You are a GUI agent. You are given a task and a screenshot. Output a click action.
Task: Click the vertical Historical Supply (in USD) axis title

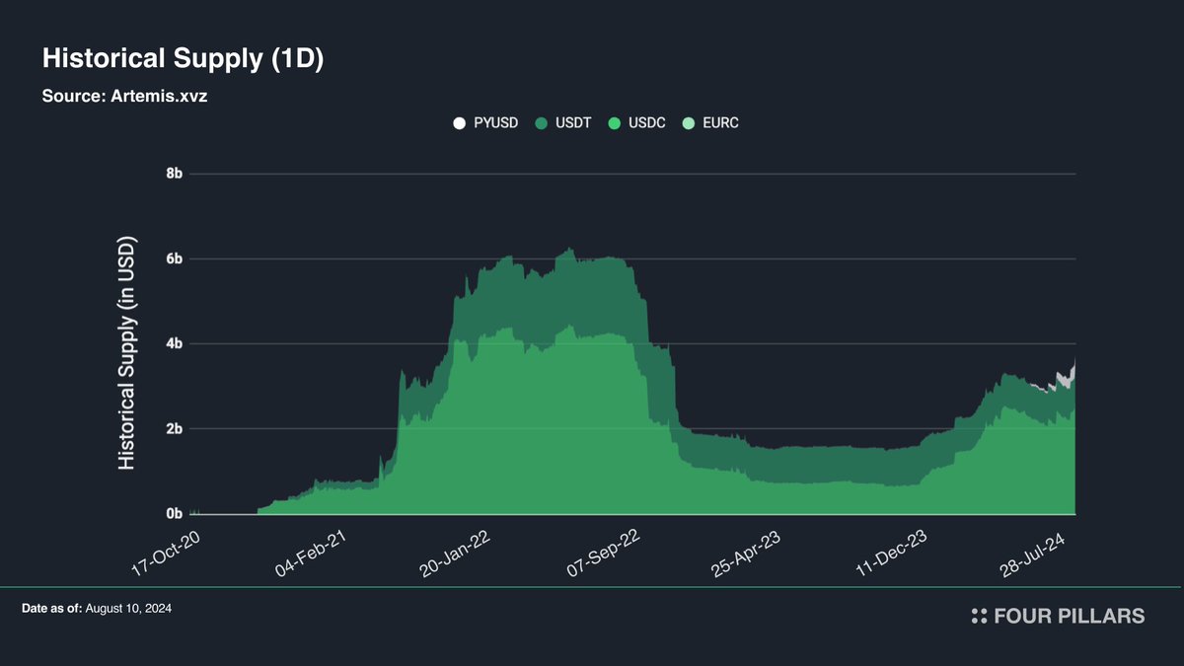127,353
